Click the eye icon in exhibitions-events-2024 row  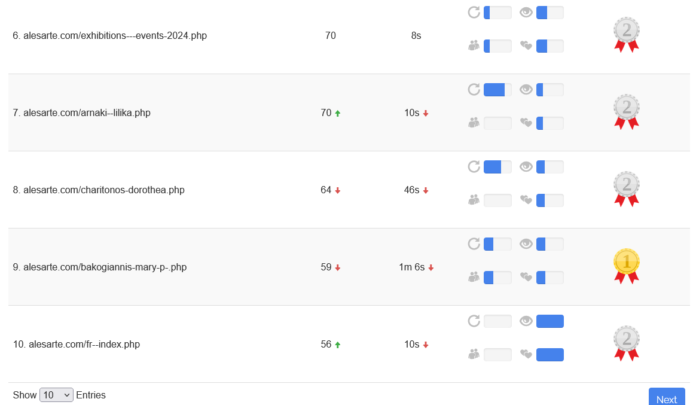(x=526, y=13)
